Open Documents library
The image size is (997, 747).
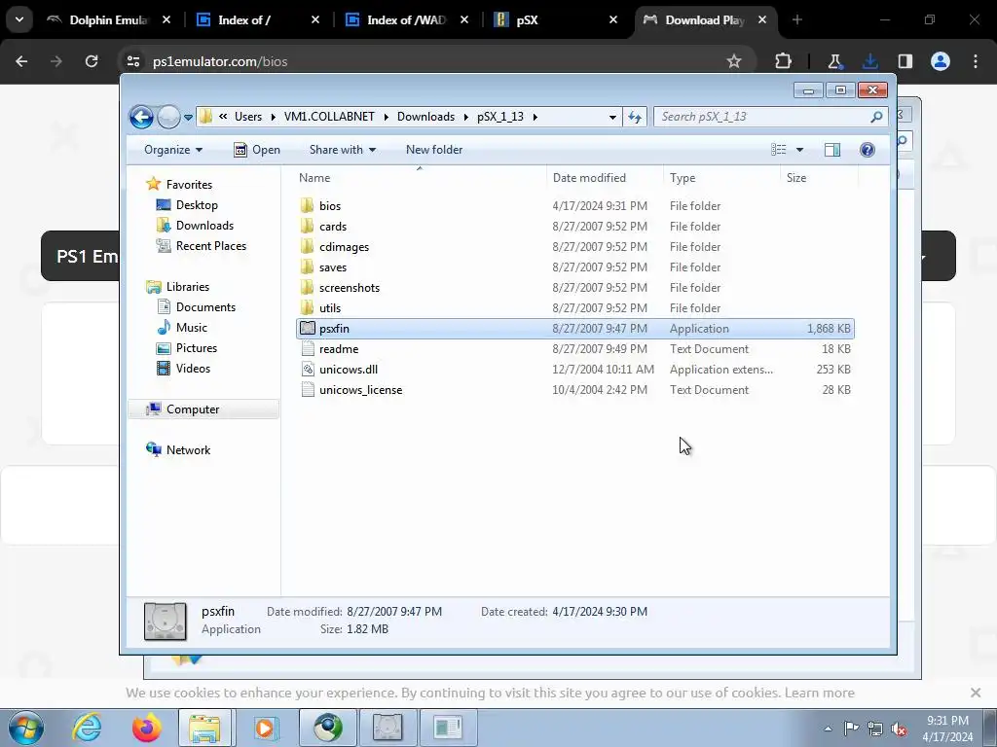coord(205,306)
